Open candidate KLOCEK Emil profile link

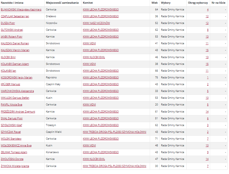[8, 57]
